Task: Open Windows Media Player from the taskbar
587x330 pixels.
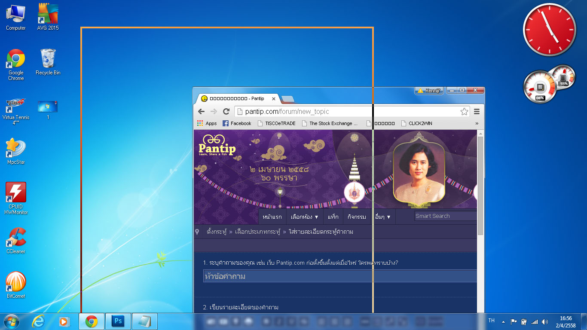Action: click(64, 321)
